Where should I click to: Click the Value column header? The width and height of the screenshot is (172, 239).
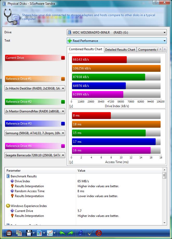point(119,170)
